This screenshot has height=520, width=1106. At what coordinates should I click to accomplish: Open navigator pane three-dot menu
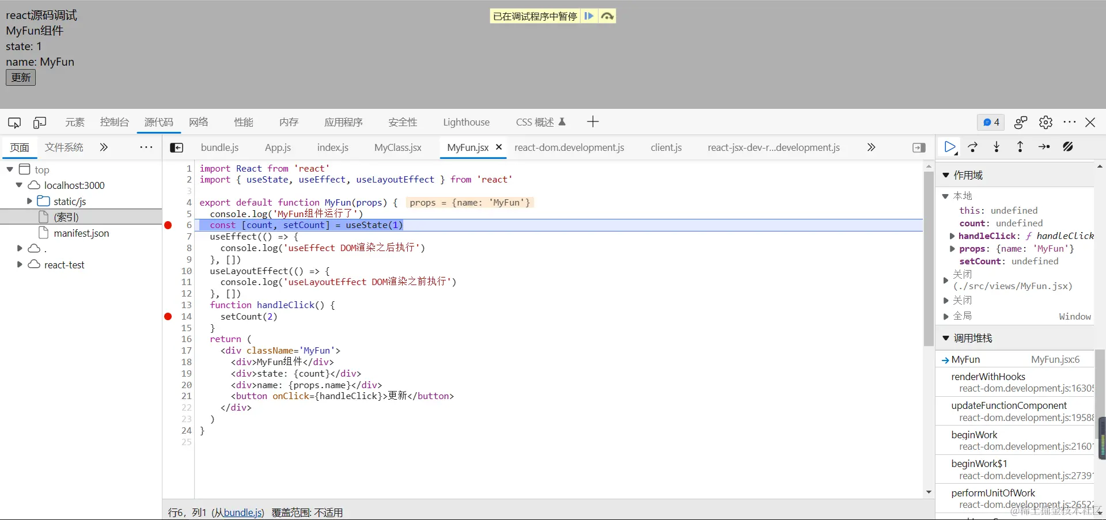[x=146, y=147]
